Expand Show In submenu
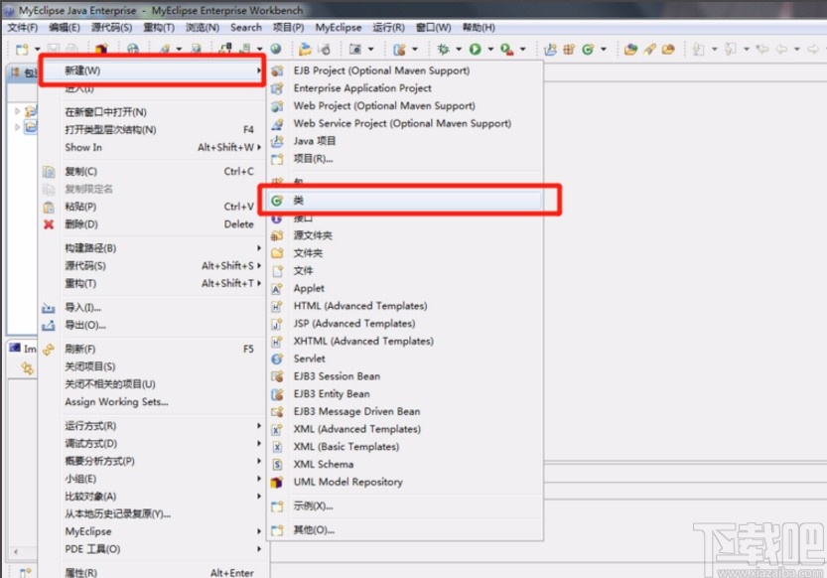Viewport: 827px width, 578px height. click(x=152, y=147)
